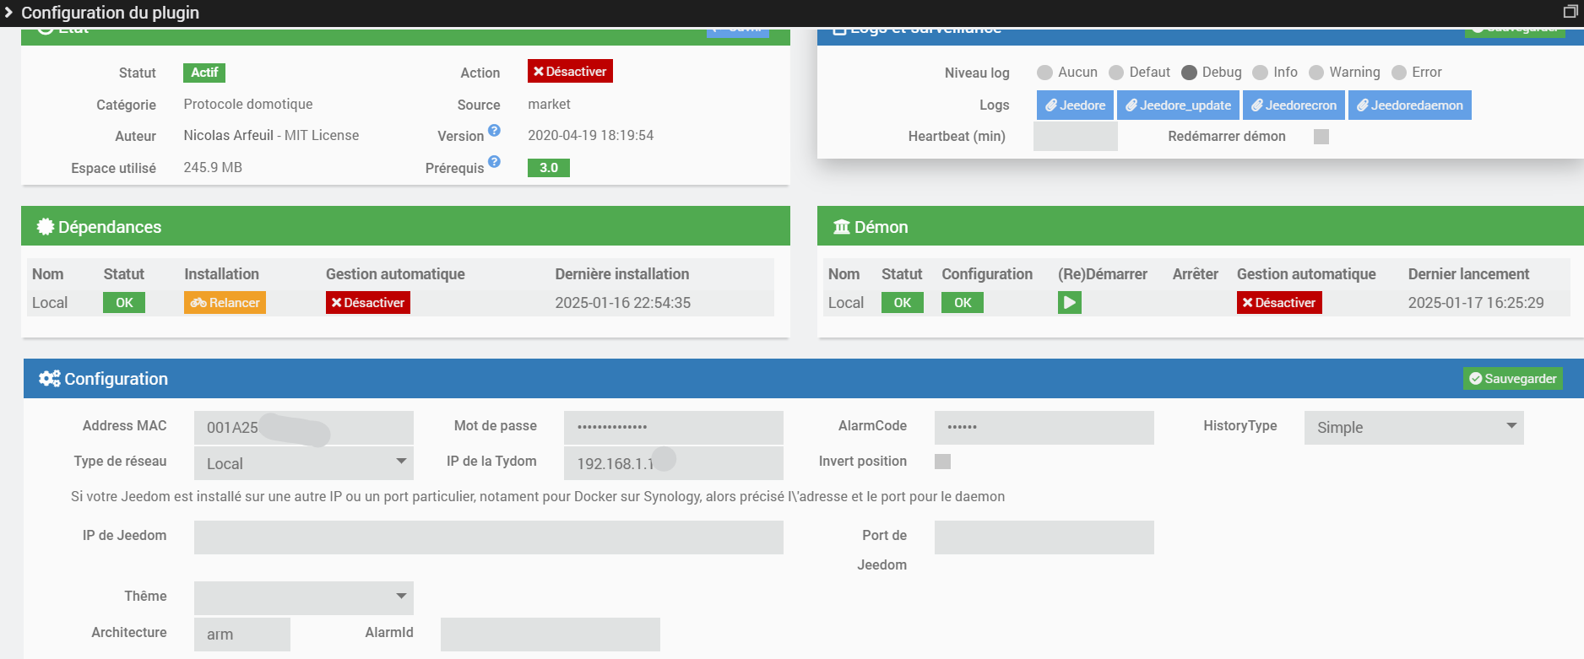Click the Version help question mark icon

(x=495, y=130)
